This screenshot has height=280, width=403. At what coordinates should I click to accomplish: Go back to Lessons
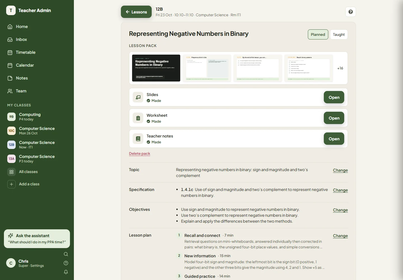click(x=136, y=12)
